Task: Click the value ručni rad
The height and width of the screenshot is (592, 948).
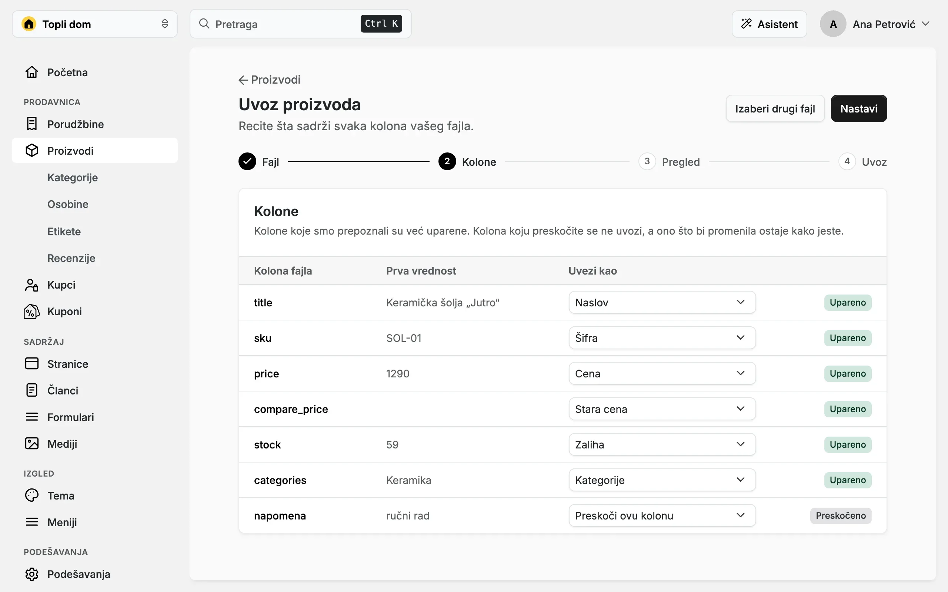Action: pyautogui.click(x=408, y=516)
